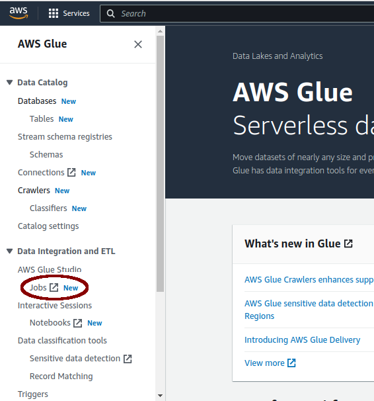Open Introducing AWS Glue Delivery link

(302, 339)
